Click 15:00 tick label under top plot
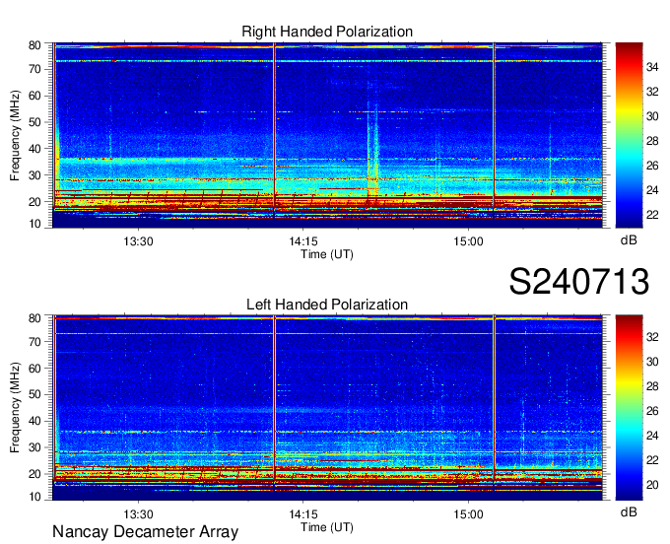The width and height of the screenshot is (670, 544). point(468,241)
